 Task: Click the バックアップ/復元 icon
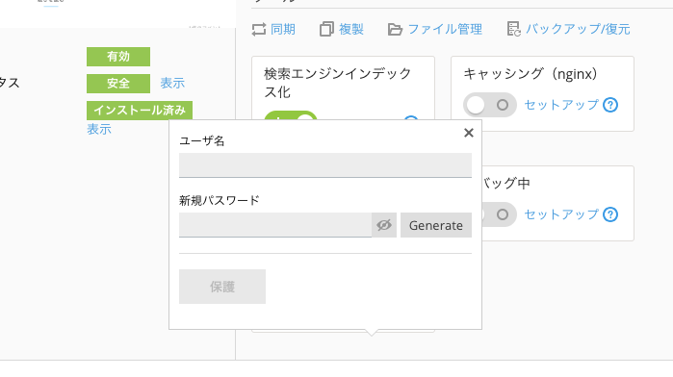pos(514,29)
